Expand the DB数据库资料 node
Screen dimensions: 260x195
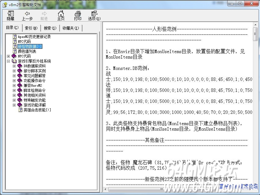tap(14, 66)
